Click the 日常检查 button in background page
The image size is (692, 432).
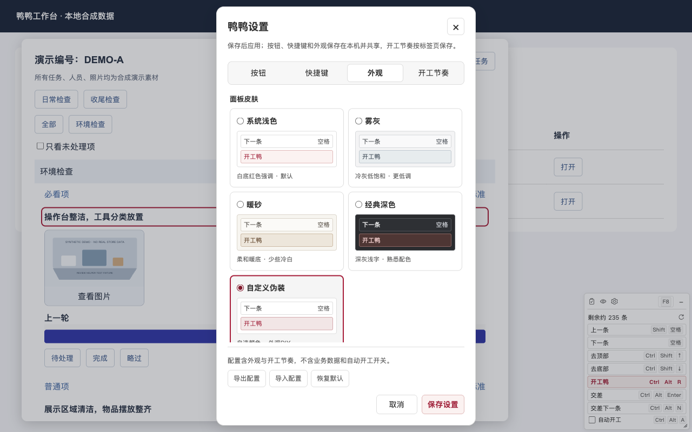(x=56, y=99)
